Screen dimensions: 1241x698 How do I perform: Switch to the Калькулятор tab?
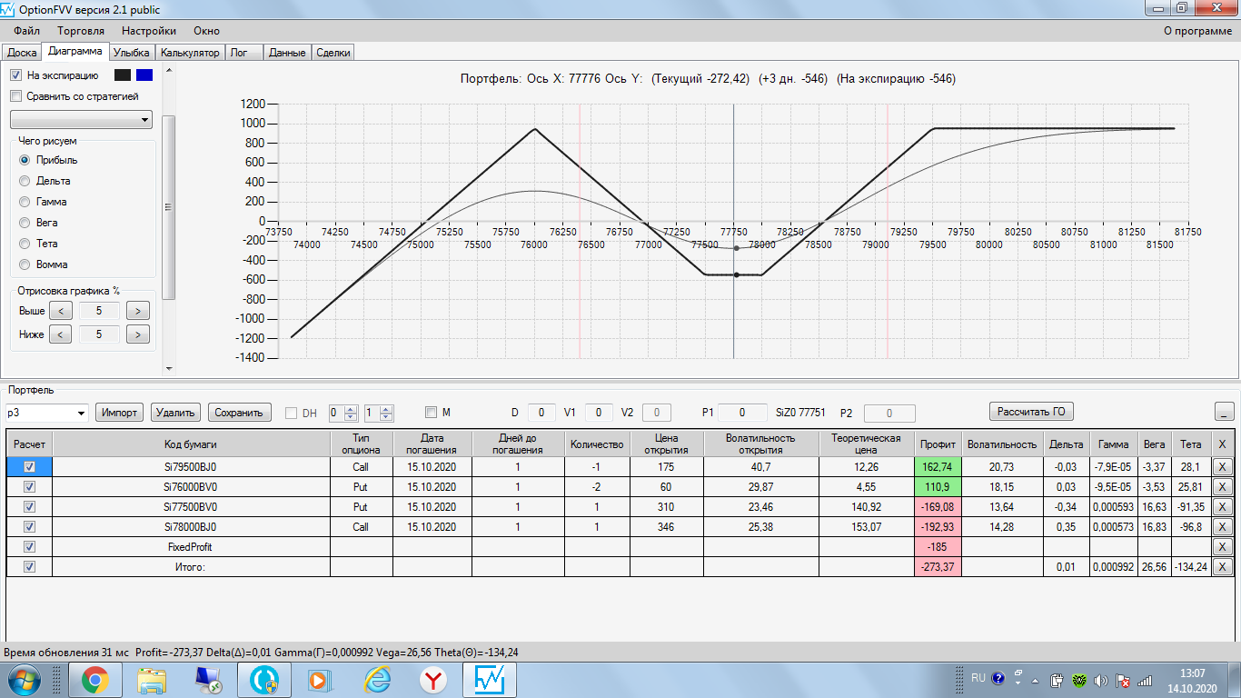click(190, 53)
